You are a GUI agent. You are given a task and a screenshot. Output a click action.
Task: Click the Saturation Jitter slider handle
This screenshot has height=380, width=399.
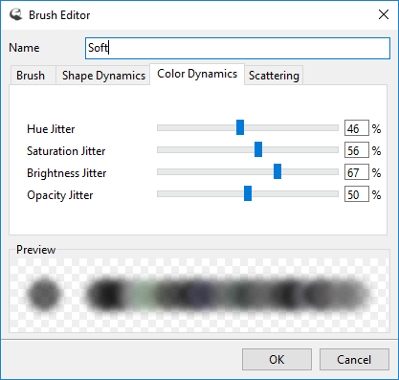pos(258,149)
